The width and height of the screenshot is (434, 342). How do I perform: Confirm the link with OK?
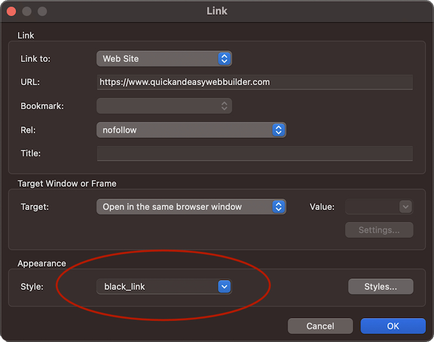point(393,326)
